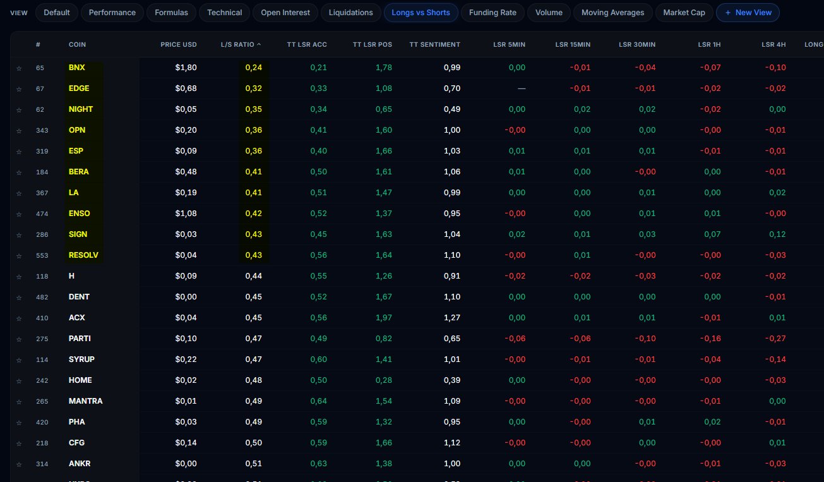The image size is (824, 482).
Task: Toggle favorite star on DENT row
Action: [19, 298]
